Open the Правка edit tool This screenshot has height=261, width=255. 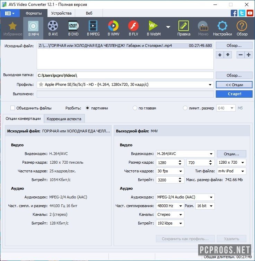(184, 28)
